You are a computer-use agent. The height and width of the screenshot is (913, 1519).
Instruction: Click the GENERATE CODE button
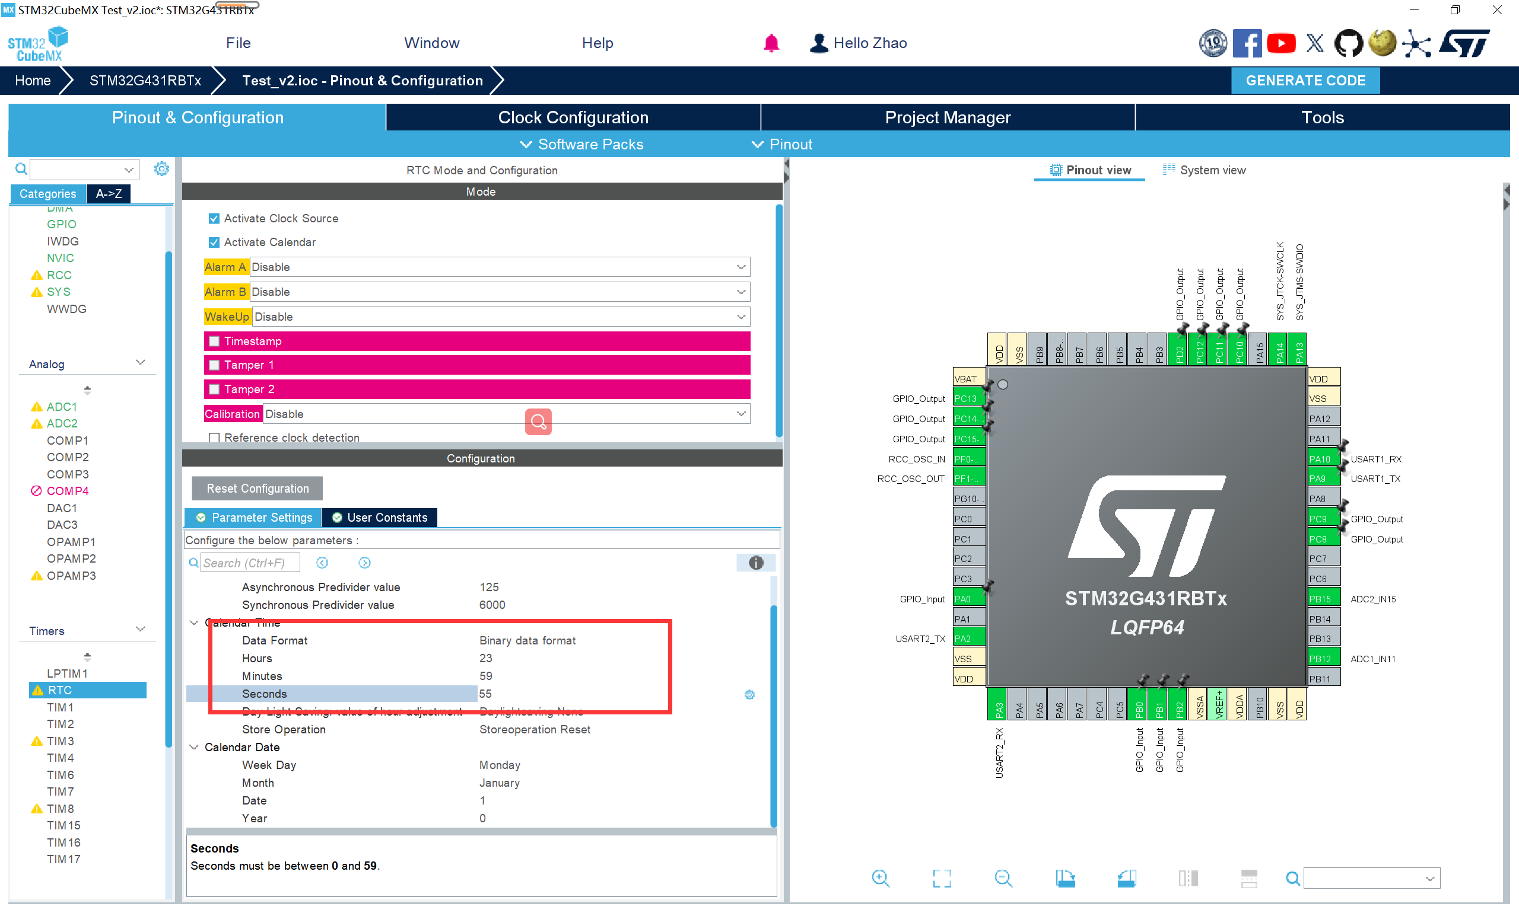click(1305, 81)
